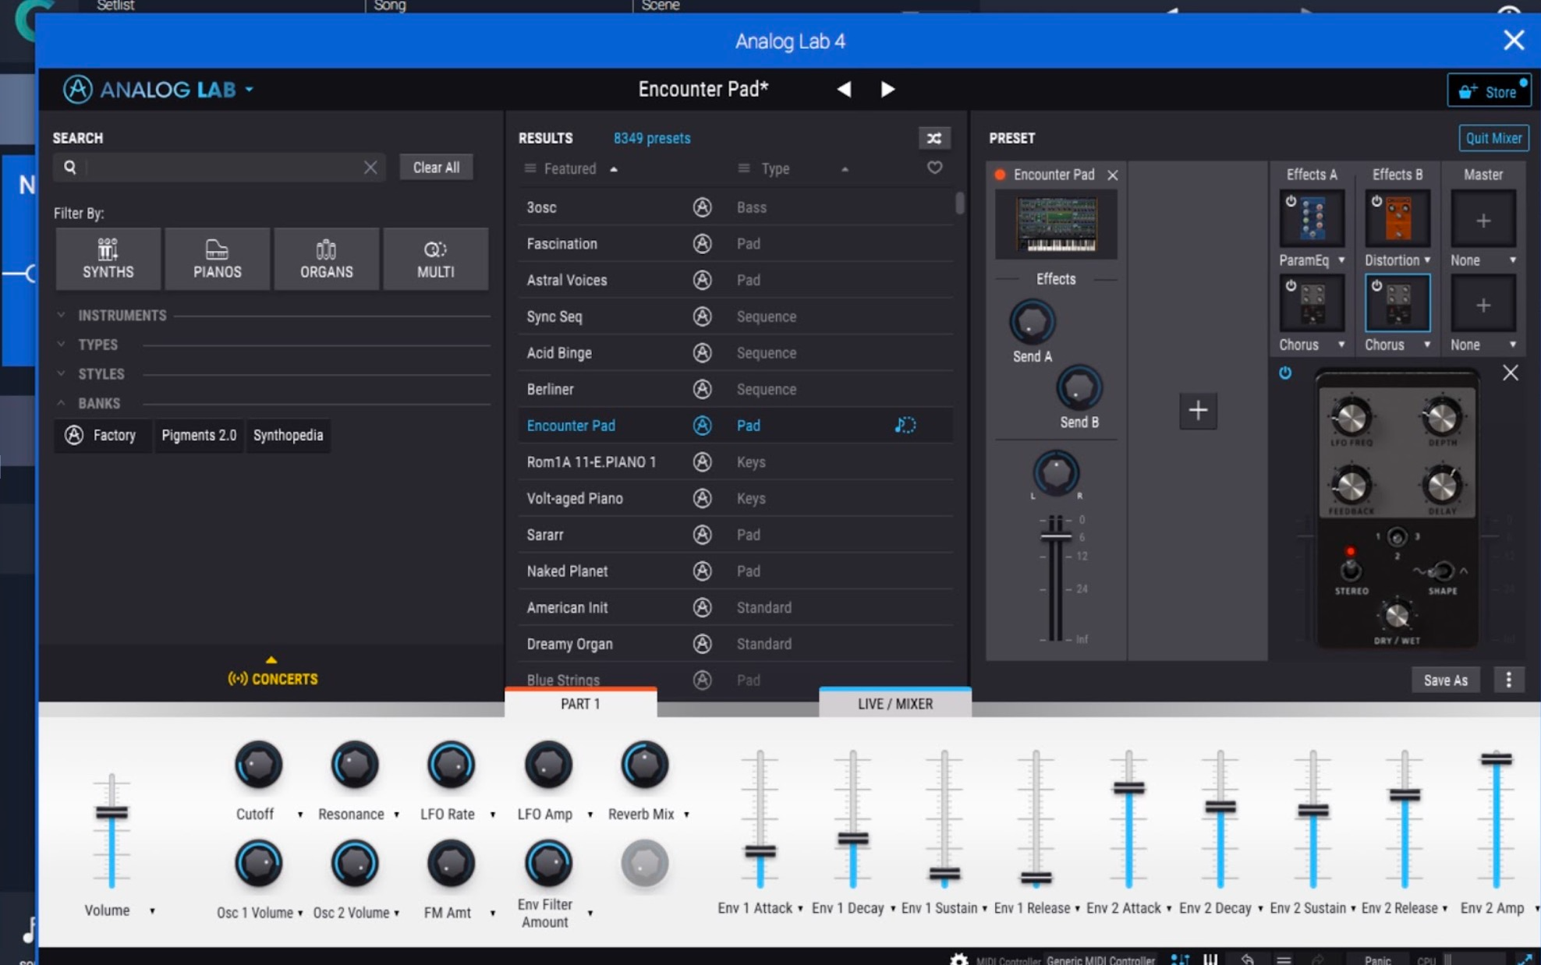Viewport: 1541px width, 965px height.
Task: Select the Factory bank
Action: (x=105, y=435)
